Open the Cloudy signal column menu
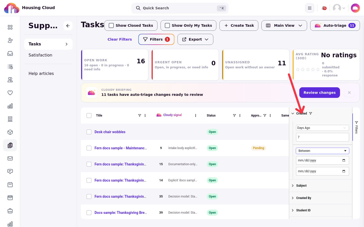 point(196,116)
